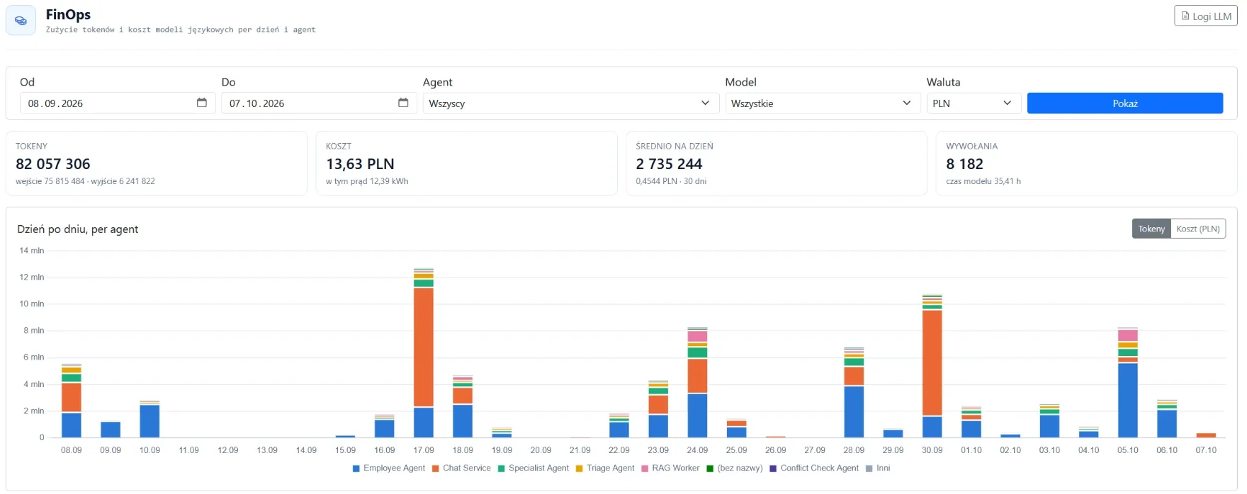Click the x-axis label 24.09
1247x494 pixels.
pos(697,450)
